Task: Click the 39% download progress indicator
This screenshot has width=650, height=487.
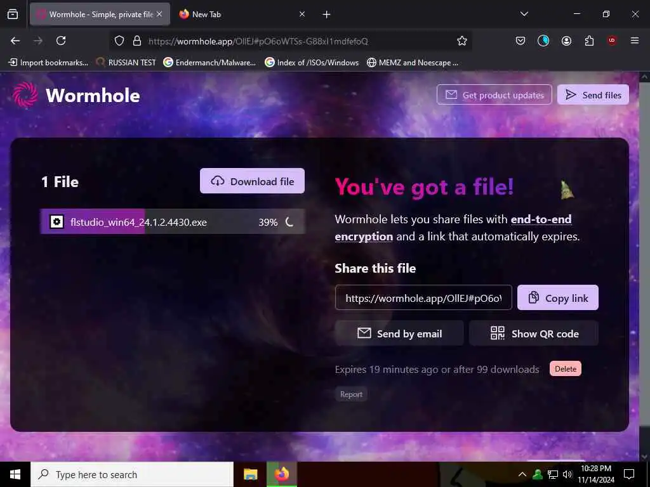Action: [269, 223]
